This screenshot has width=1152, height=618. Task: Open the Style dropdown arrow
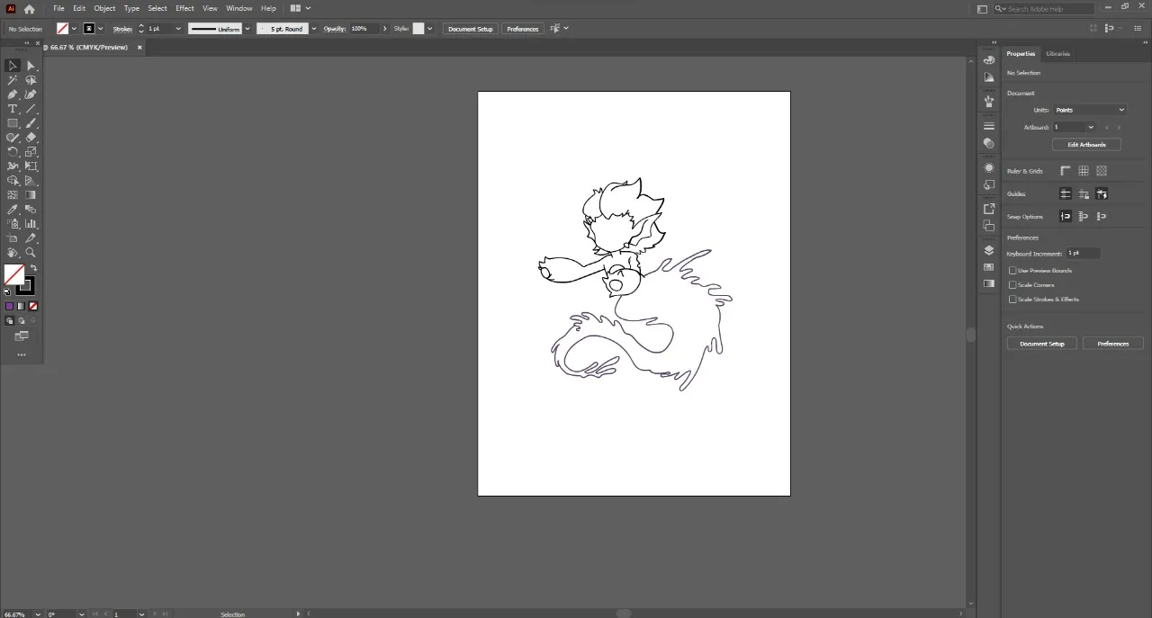point(429,29)
